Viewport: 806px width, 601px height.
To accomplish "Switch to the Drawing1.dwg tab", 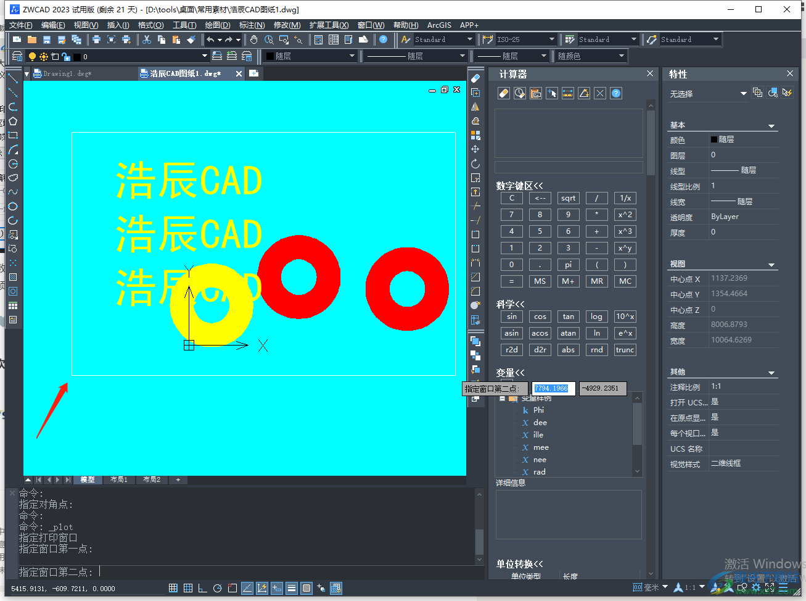I will (67, 73).
